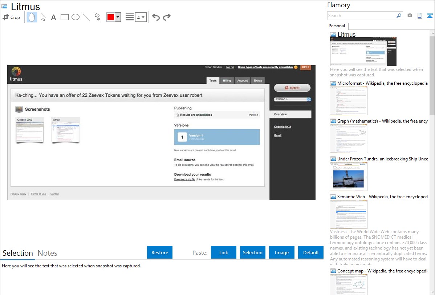This screenshot has height=295, width=435.
Task: Click the red color swatch
Action: pos(111,17)
